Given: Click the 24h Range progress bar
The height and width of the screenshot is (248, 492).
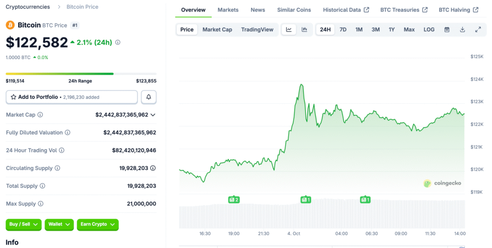Looking at the screenshot, I should (81, 74).
